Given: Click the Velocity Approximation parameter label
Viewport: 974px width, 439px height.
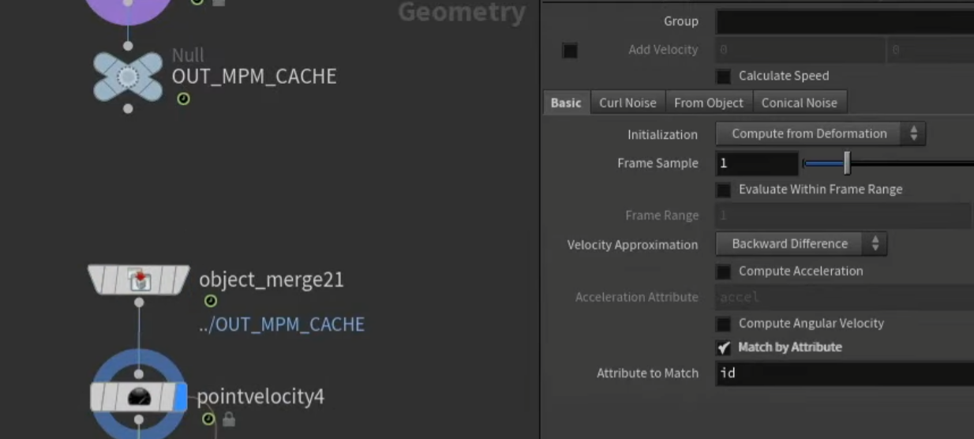Looking at the screenshot, I should click(x=632, y=245).
